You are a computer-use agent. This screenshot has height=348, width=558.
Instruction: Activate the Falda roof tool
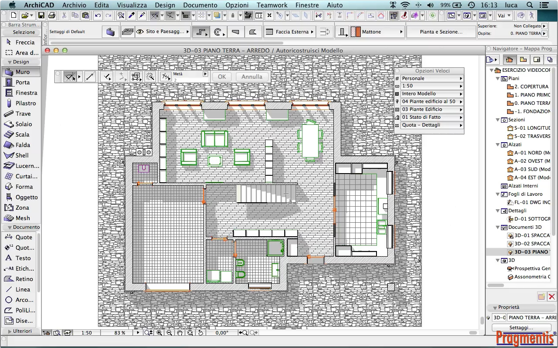(22, 145)
